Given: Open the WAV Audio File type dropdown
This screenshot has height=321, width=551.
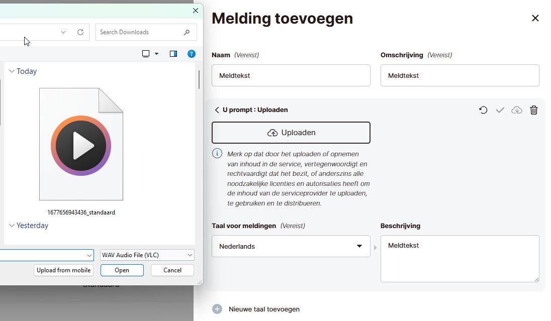Looking at the screenshot, I should 147,255.
